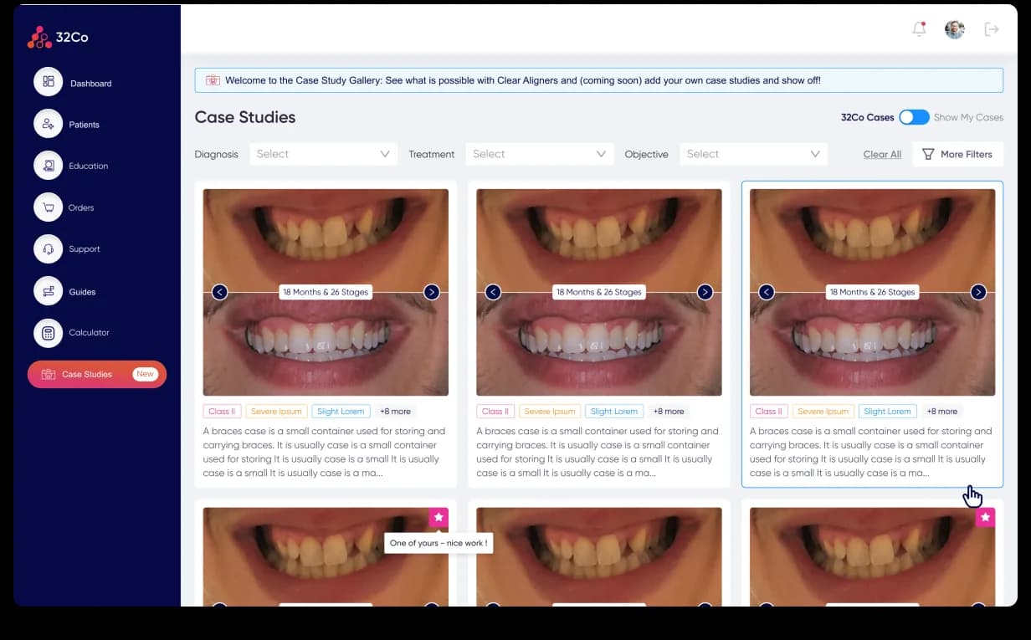Expand +8 more tags on second card
This screenshot has width=1031, height=640.
(669, 412)
